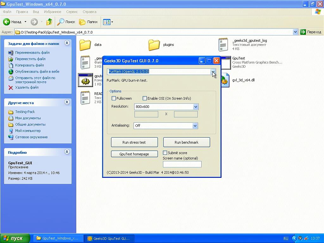Open the Search (Поиск) toolbar icon
324x243 pixels.
pos(60,22)
